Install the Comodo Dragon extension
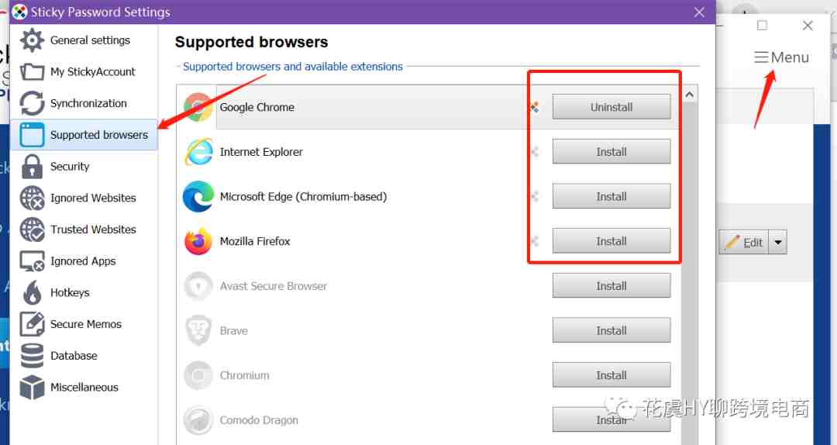 pos(611,420)
